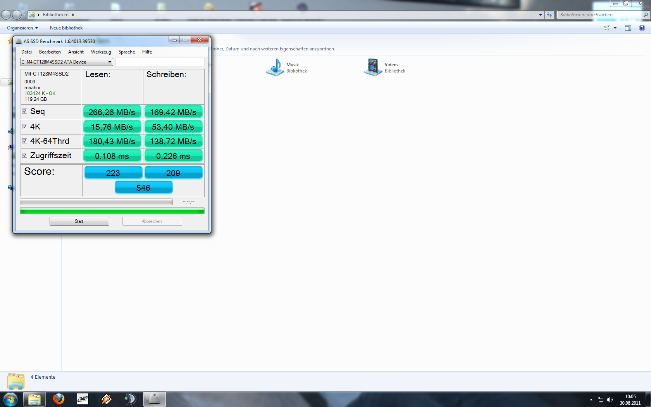Click the gray test progress bar

coord(96,202)
